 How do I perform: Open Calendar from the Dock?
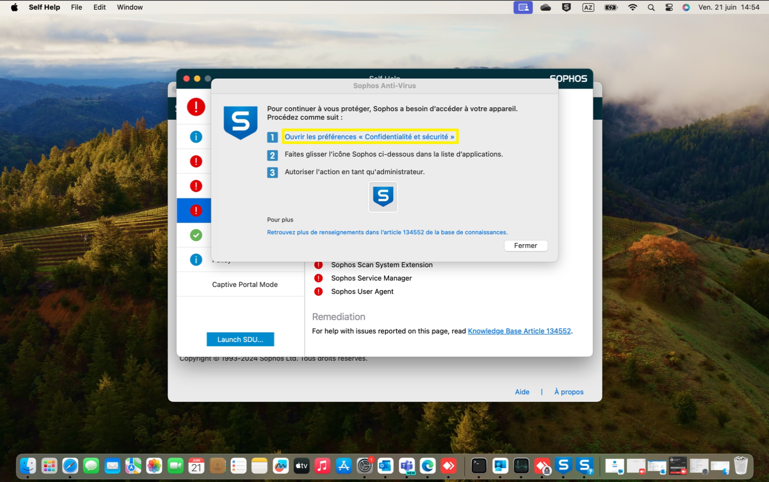pyautogui.click(x=196, y=466)
